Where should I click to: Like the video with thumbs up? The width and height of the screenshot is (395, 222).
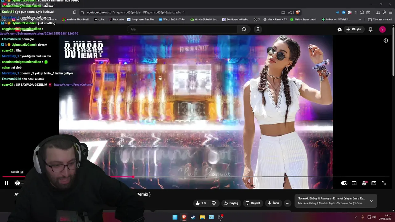pos(201,203)
